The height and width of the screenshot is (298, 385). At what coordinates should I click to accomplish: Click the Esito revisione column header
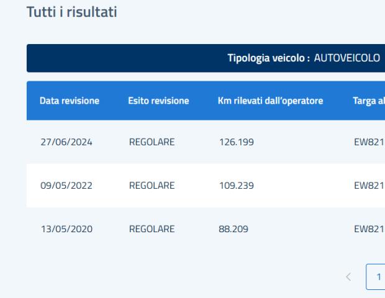tap(158, 101)
